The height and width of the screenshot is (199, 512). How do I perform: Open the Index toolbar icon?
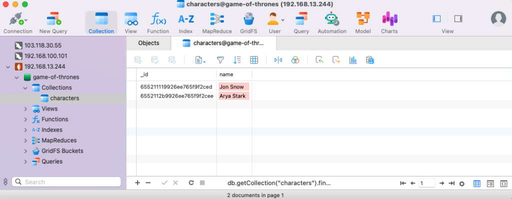pos(186,23)
